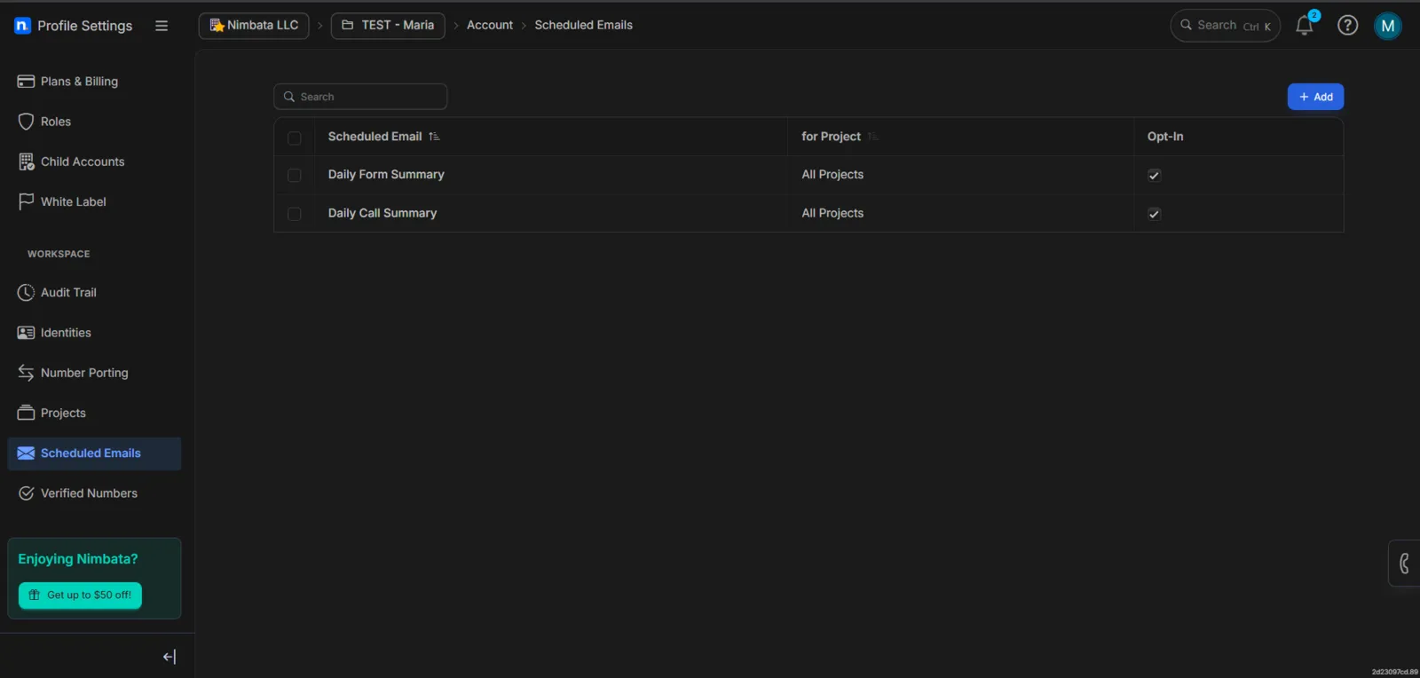Viewport: 1420px width, 678px height.
Task: Select the Daily Form Summary row checkbox
Action: [x=295, y=176]
